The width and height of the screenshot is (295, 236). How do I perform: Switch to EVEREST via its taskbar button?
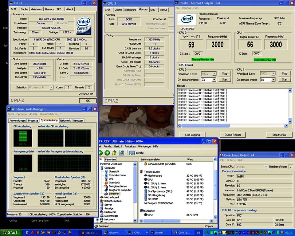coord(90,233)
